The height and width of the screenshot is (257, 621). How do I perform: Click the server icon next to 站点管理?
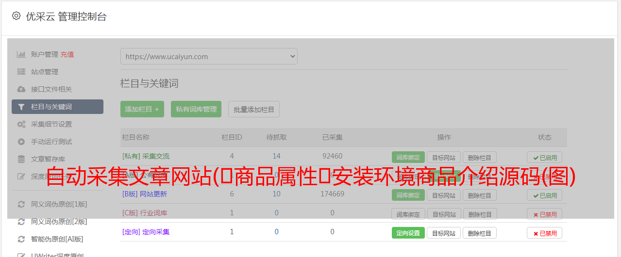coord(21,72)
